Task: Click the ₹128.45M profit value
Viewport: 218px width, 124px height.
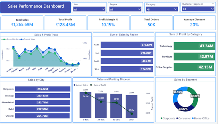Action: point(65,25)
